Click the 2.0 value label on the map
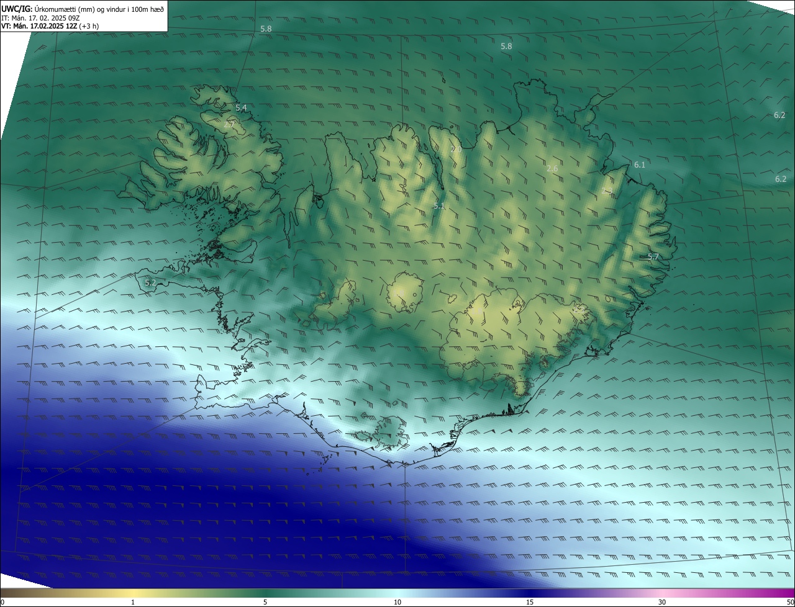Screen dimensions: 795x607 click(x=456, y=150)
